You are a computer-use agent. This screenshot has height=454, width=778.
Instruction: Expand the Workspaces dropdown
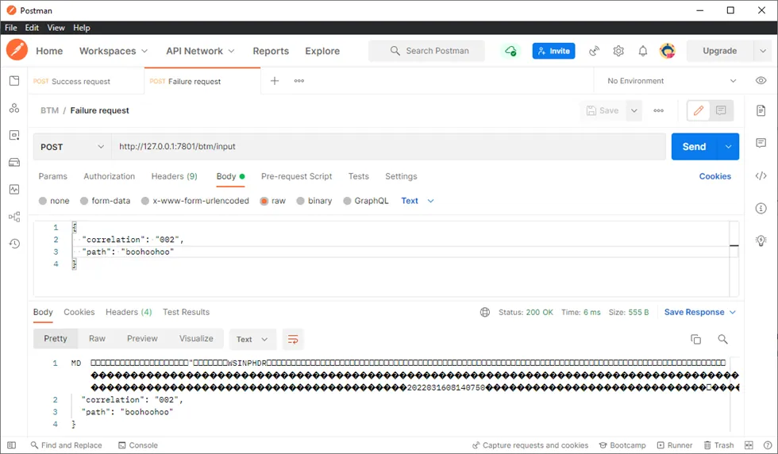pos(114,51)
